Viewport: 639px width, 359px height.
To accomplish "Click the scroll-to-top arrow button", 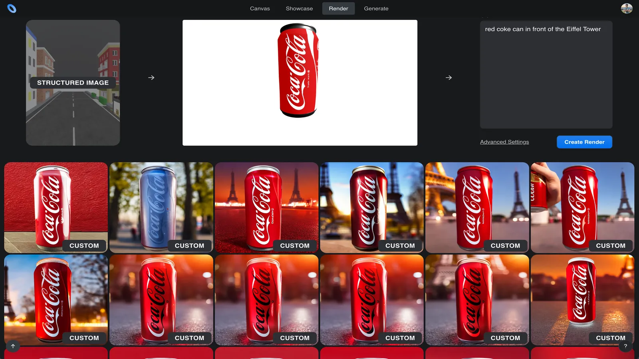I will click(13, 346).
